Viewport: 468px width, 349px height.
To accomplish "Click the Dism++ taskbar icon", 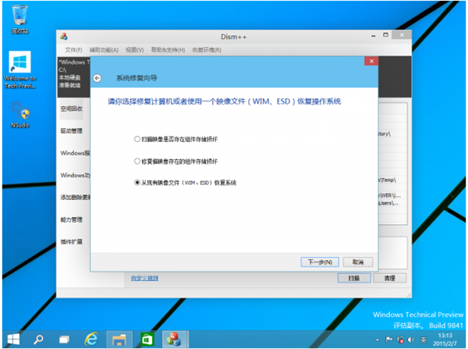I will pyautogui.click(x=175, y=340).
